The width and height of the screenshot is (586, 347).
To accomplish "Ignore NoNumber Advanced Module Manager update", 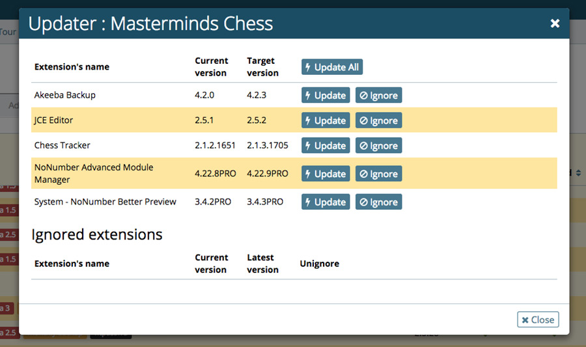I will 378,174.
